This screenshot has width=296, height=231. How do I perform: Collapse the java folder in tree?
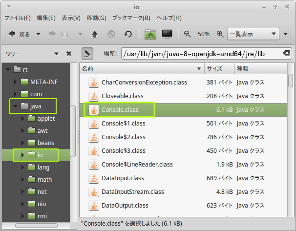coord(15,105)
